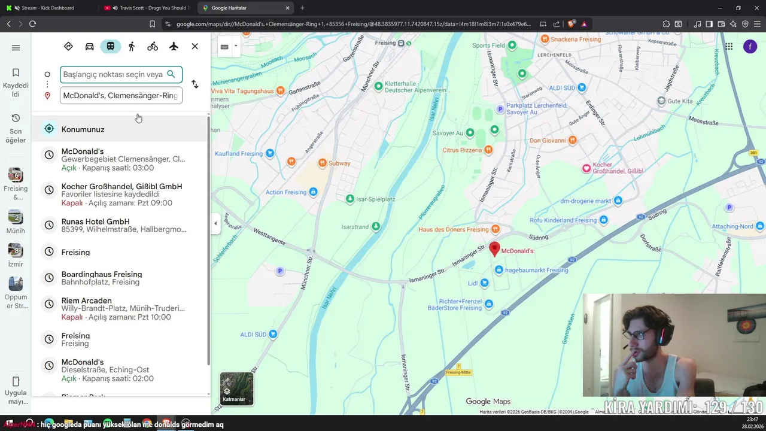The width and height of the screenshot is (766, 431).
Task: Click the suggestions list scrollbar
Action: click(x=208, y=239)
